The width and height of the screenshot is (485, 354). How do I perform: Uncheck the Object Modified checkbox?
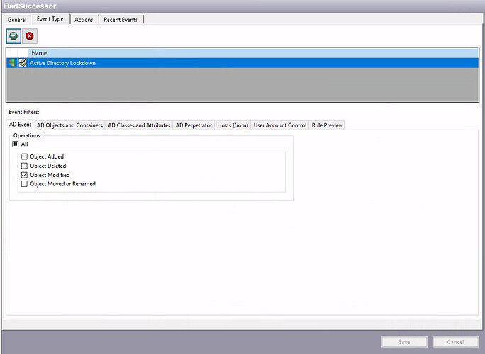25,175
